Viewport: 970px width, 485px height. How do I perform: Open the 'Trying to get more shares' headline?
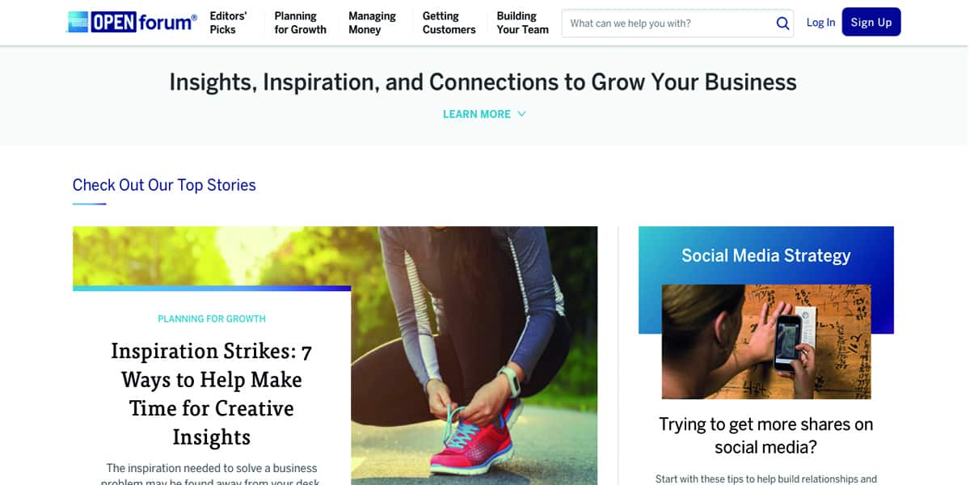point(766,435)
